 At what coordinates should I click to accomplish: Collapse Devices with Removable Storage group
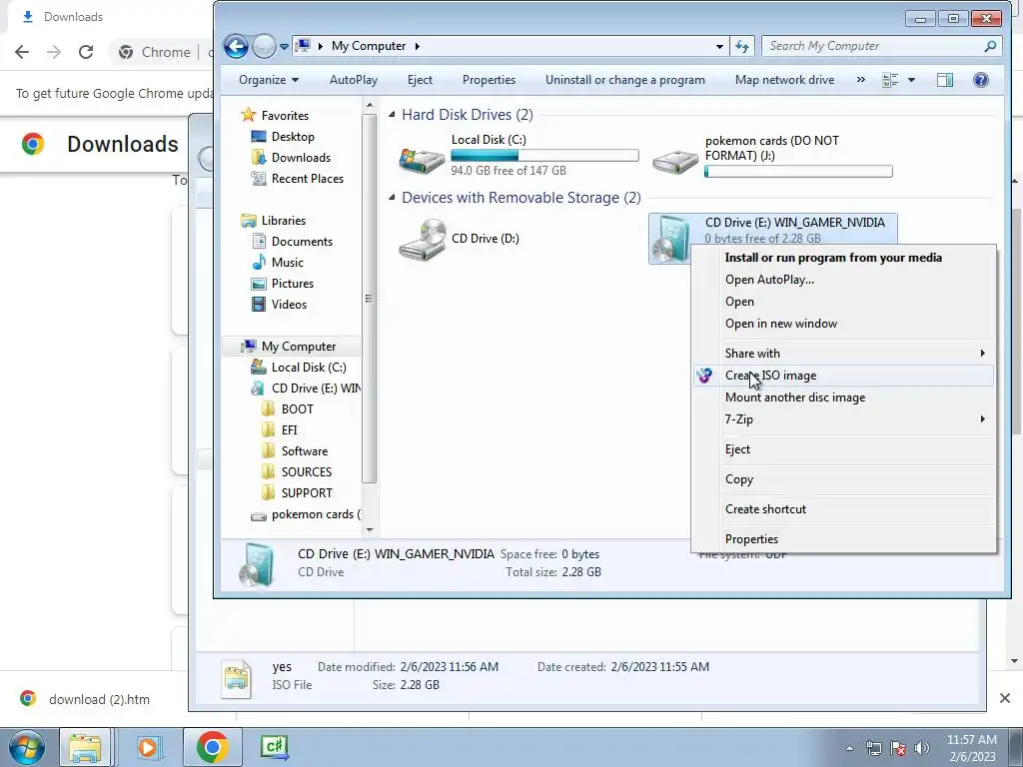[392, 198]
